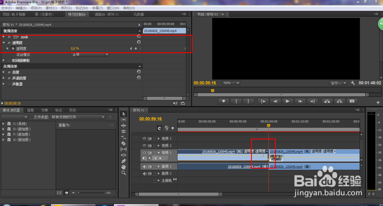Reset the 透明度 opacity effect
Screen dimensions: 383x206
[139, 42]
